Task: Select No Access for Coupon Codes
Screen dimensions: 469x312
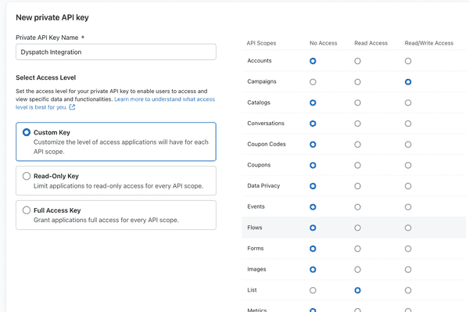Action: (313, 145)
